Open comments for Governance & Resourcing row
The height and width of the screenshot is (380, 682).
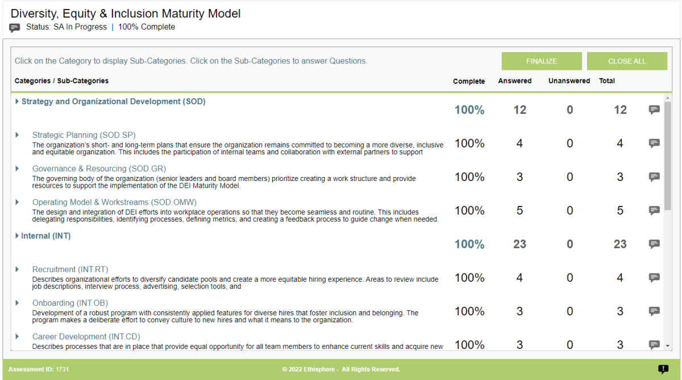(x=654, y=177)
